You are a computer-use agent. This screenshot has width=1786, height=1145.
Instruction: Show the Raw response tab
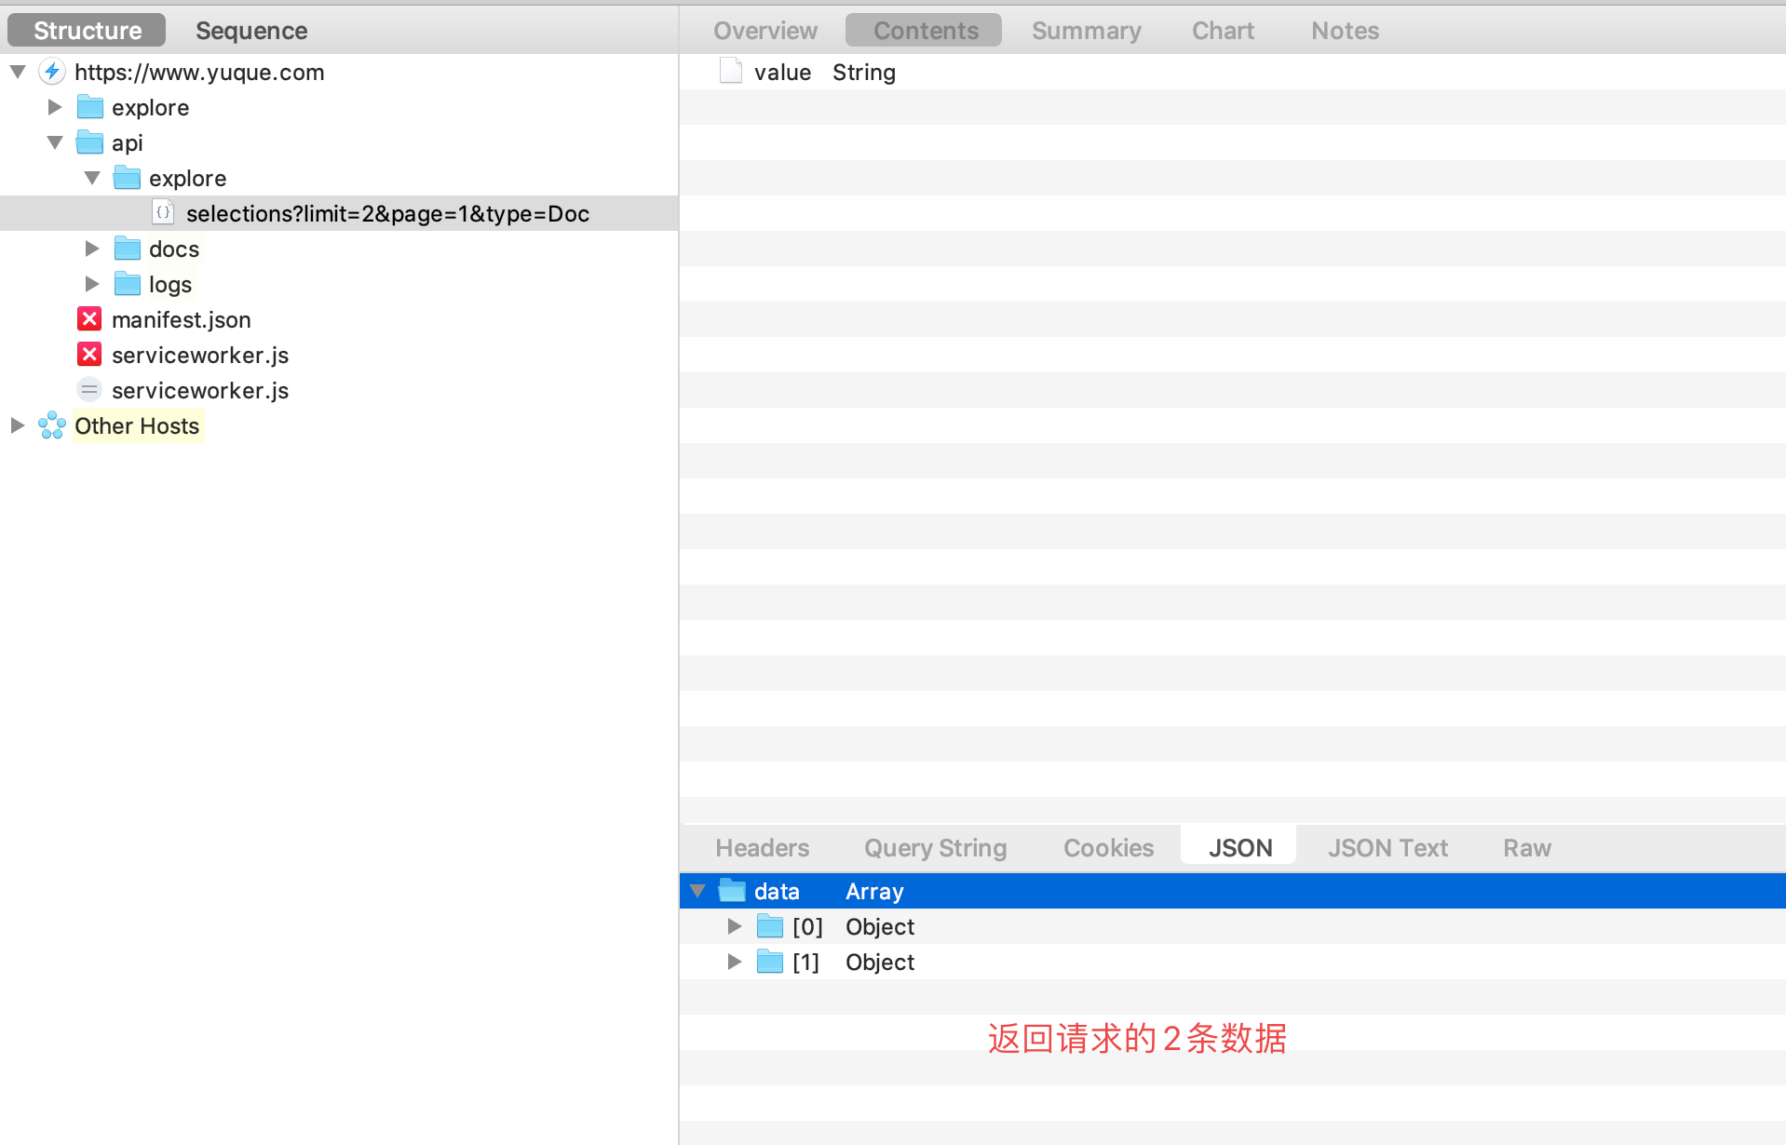click(x=1527, y=847)
